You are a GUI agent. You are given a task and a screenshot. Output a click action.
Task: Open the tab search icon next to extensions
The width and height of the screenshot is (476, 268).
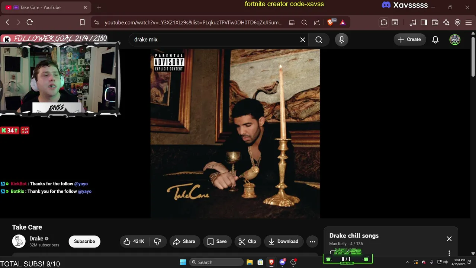click(x=395, y=22)
